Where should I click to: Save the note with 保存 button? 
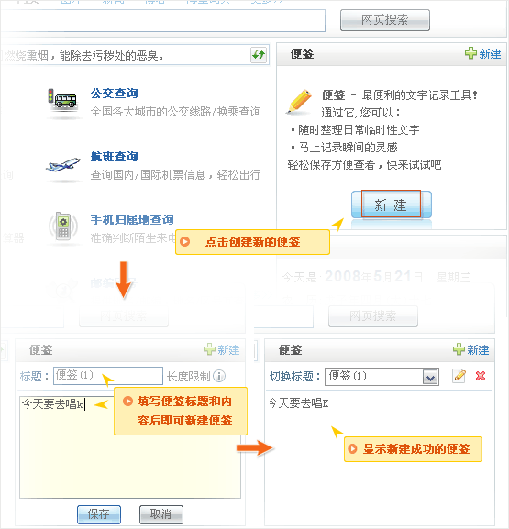click(99, 514)
